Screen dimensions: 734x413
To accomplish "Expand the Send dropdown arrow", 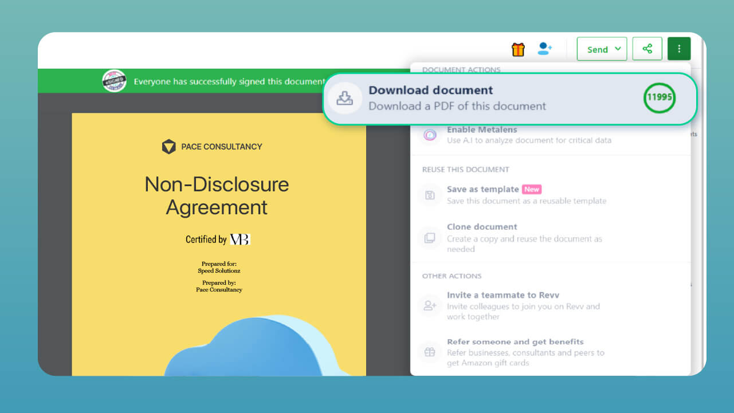I will click(618, 49).
